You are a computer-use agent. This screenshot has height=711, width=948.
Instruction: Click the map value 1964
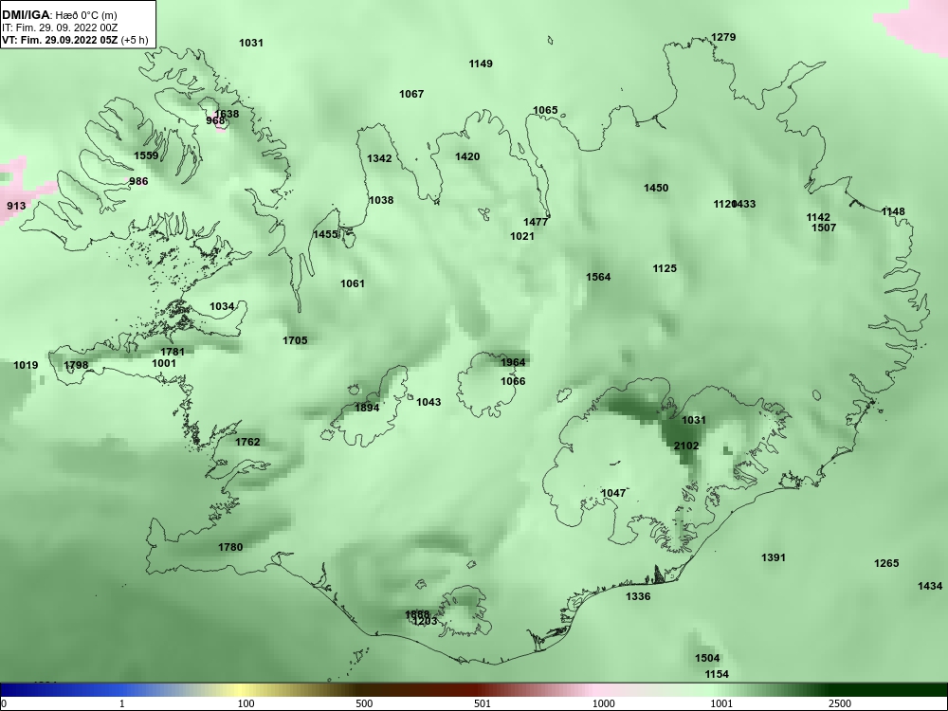(513, 362)
